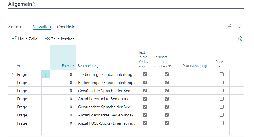The height and width of the screenshot is (137, 254).
Task: Sort by the Art column header
Action: (19, 66)
